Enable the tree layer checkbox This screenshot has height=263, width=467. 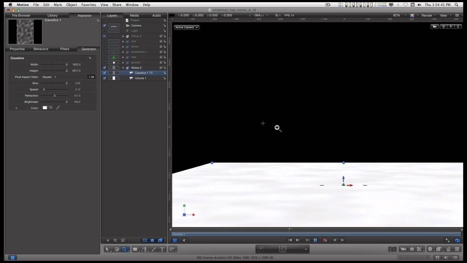tap(105, 57)
